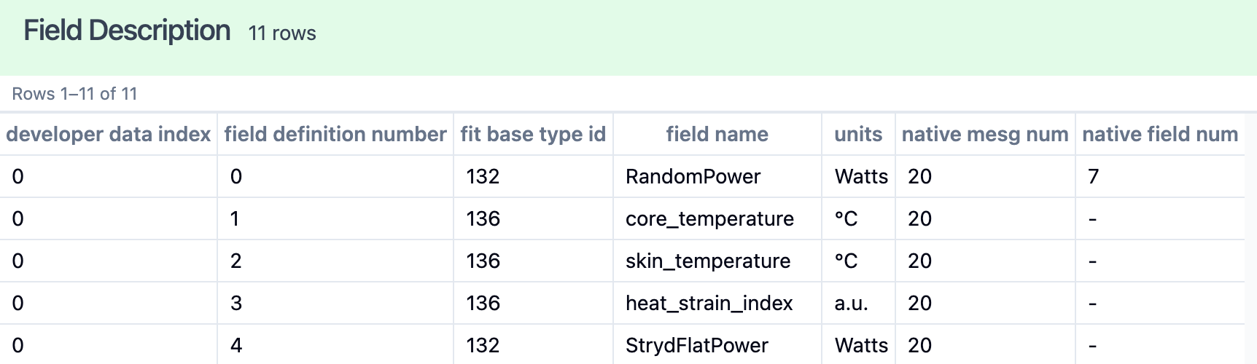Screen dimensions: 1257x364
Task: Click the Rows 1–11 of 11 text
Action: [x=74, y=94]
